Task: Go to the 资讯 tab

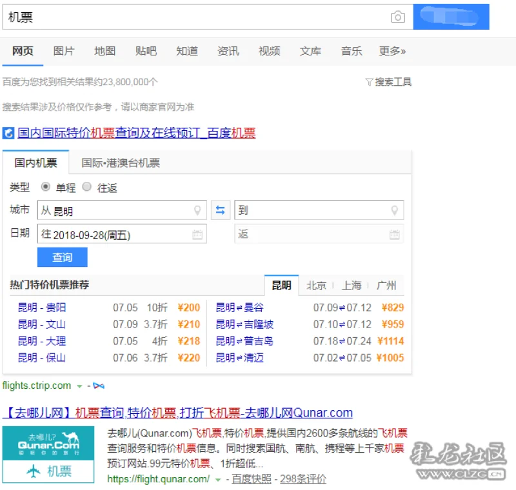Action: (228, 51)
